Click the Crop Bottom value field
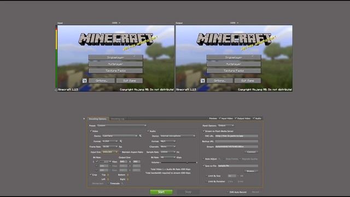Screen dimensions: 350x197 pyautogui.click(x=127, y=175)
